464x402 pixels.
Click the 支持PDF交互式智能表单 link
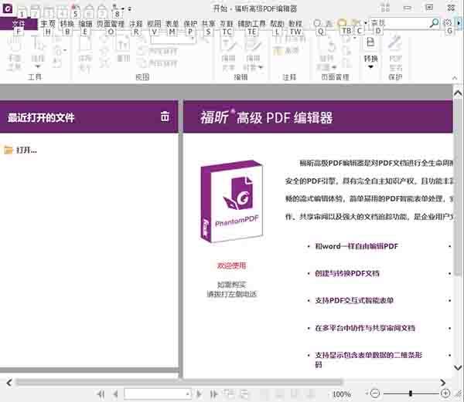(x=354, y=300)
